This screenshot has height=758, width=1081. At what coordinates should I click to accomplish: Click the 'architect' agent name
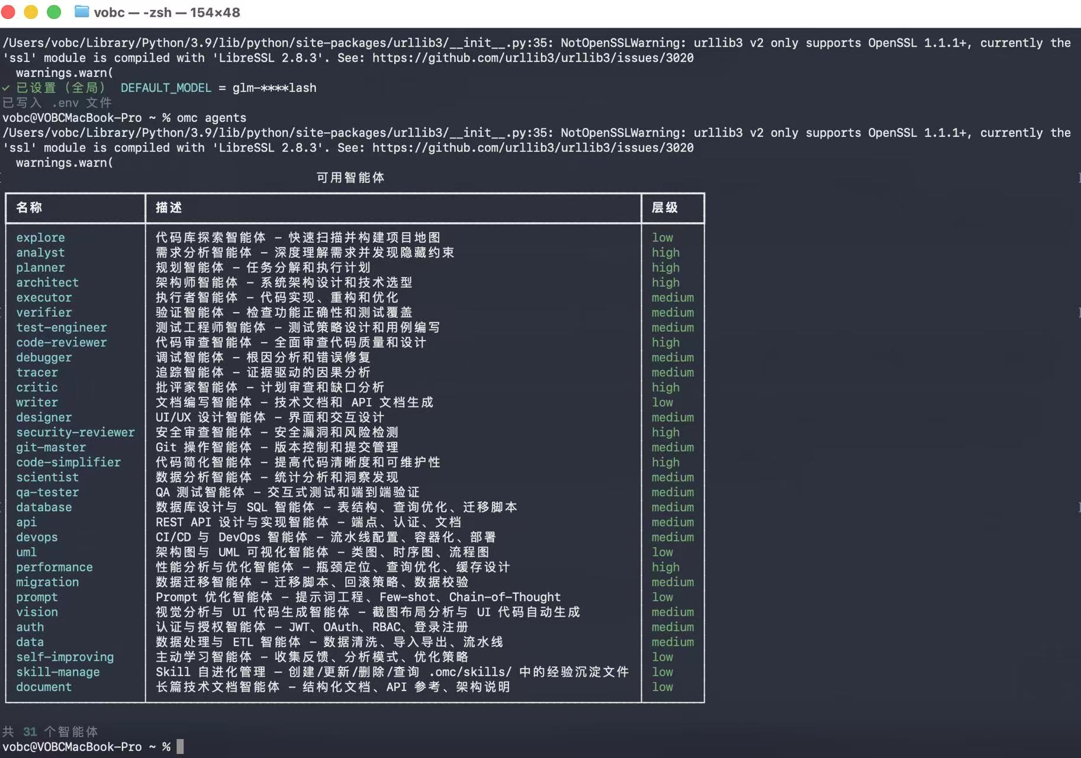[x=47, y=282]
